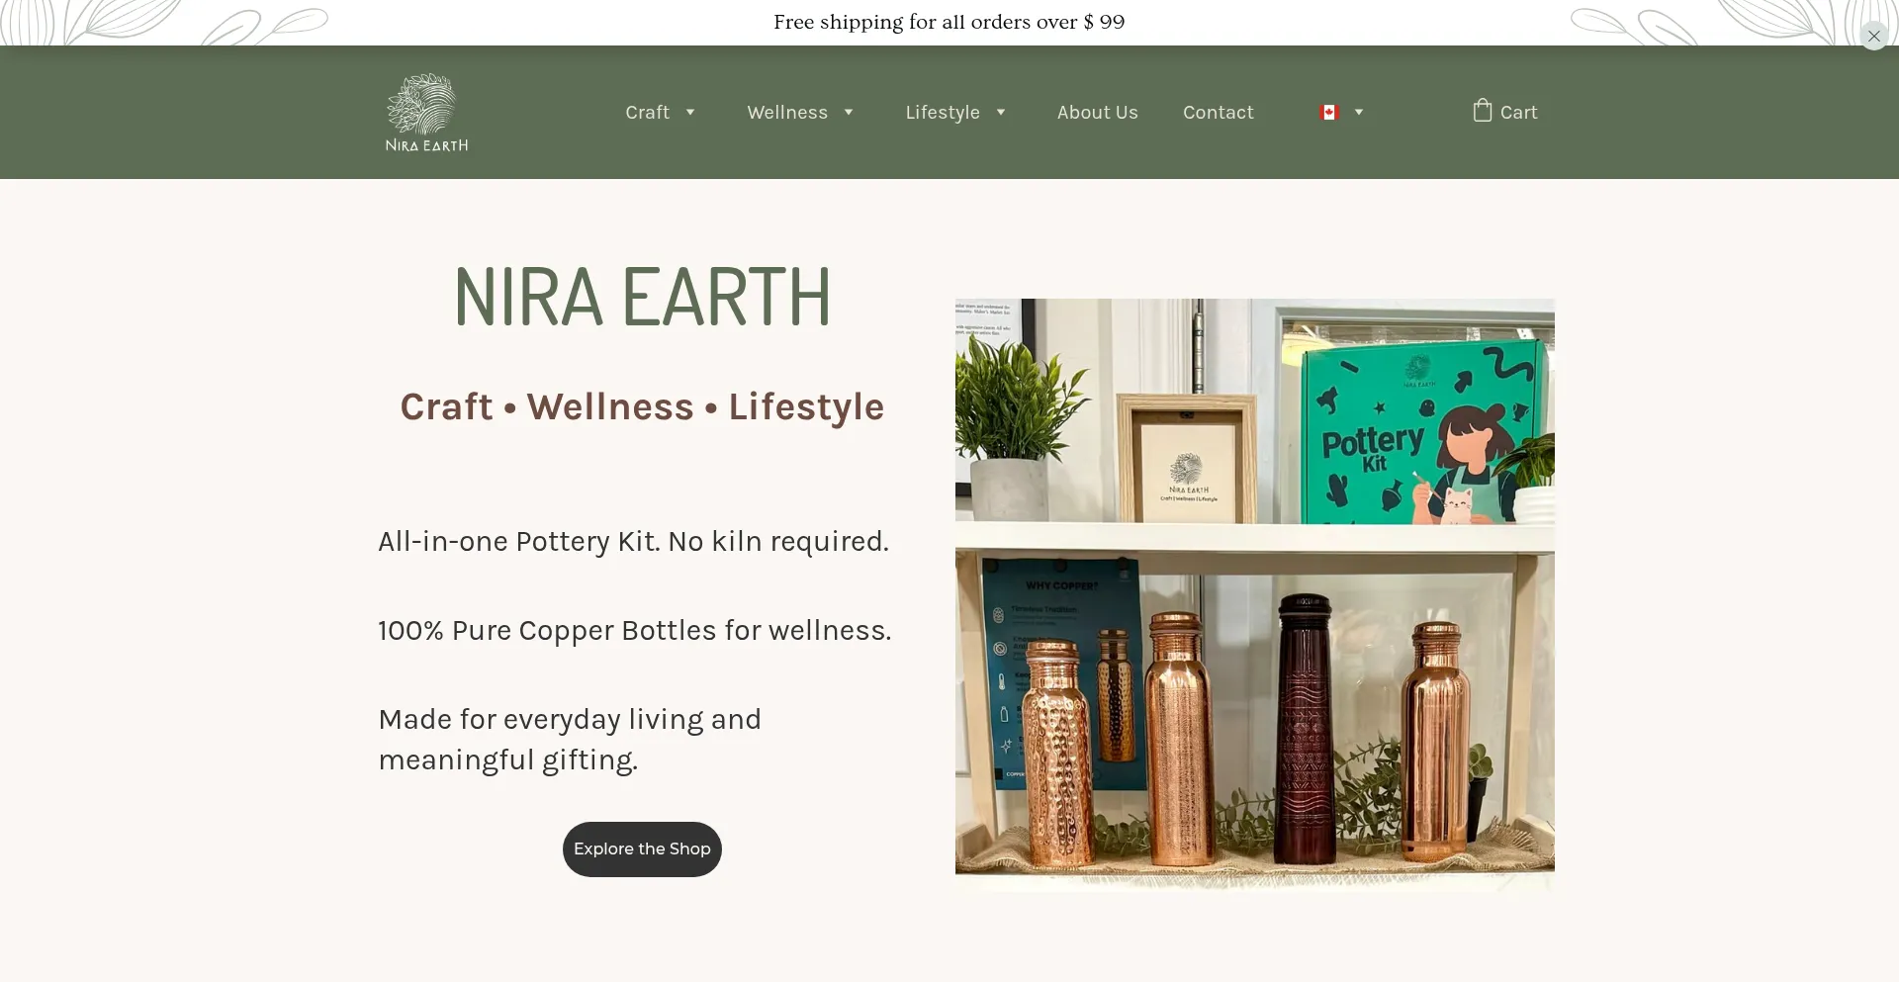1899x982 pixels.
Task: Click the shopping bag cart icon
Action: click(x=1482, y=111)
